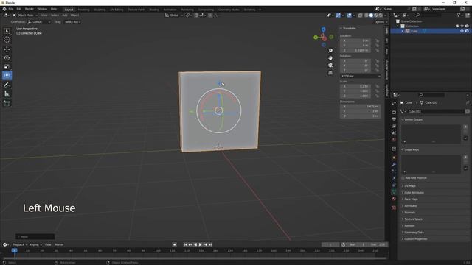Viewport: 472px width, 265px height.
Task: Toggle Collection exclude from view layer checkbox
Action: [457, 26]
